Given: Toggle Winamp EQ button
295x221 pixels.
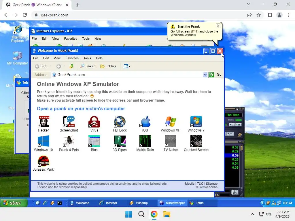Looking at the screenshot, I should point(232,125).
